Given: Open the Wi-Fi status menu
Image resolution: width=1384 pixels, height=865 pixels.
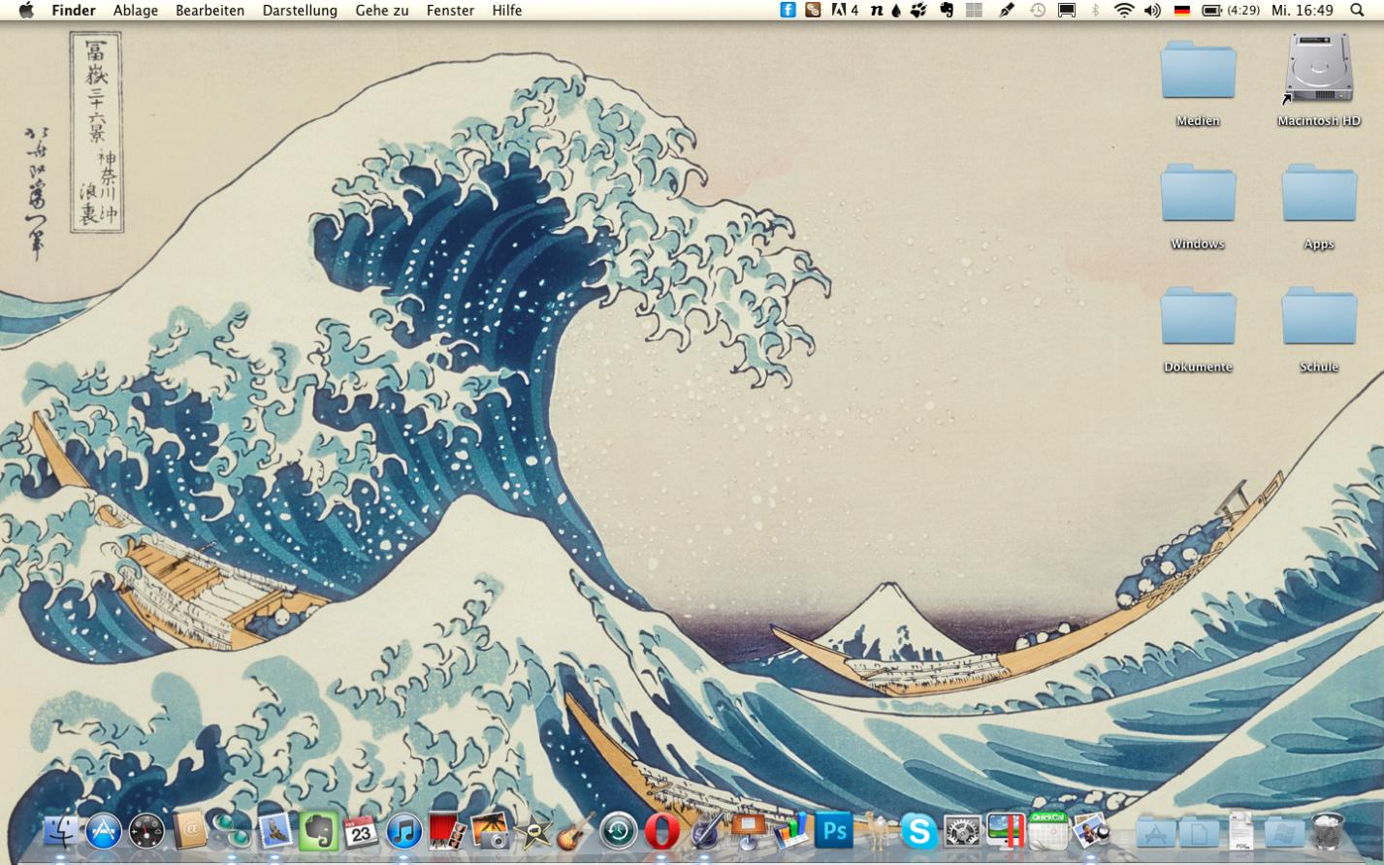Looking at the screenshot, I should pos(1124,10).
